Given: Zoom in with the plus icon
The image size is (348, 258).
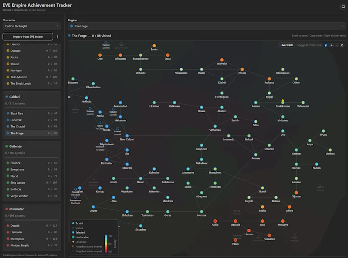Looking at the screenshot, I should [331, 45].
